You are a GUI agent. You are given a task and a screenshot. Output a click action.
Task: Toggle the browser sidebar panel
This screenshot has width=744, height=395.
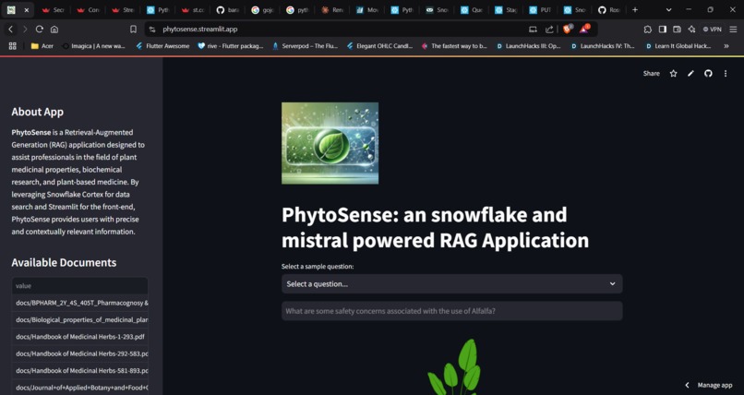663,30
